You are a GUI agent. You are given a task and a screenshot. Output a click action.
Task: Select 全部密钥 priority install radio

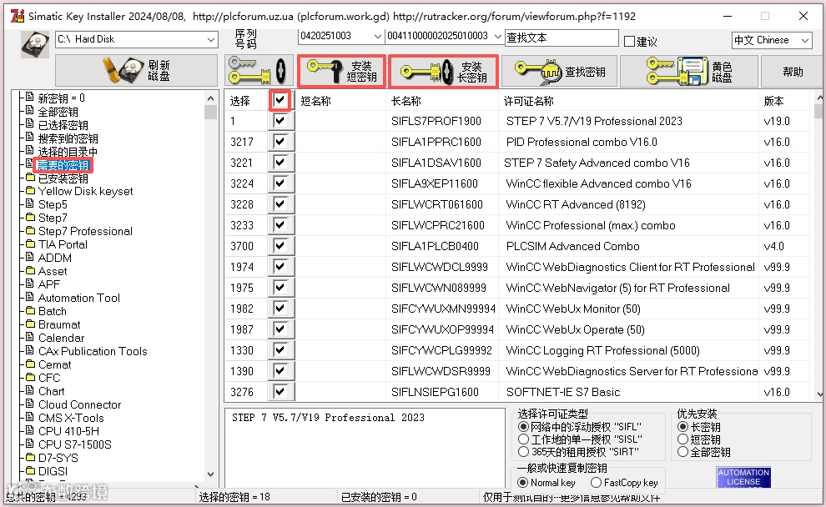click(682, 452)
